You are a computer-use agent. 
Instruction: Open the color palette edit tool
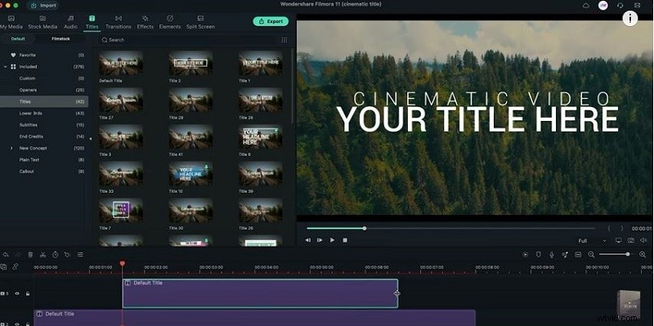[67, 254]
